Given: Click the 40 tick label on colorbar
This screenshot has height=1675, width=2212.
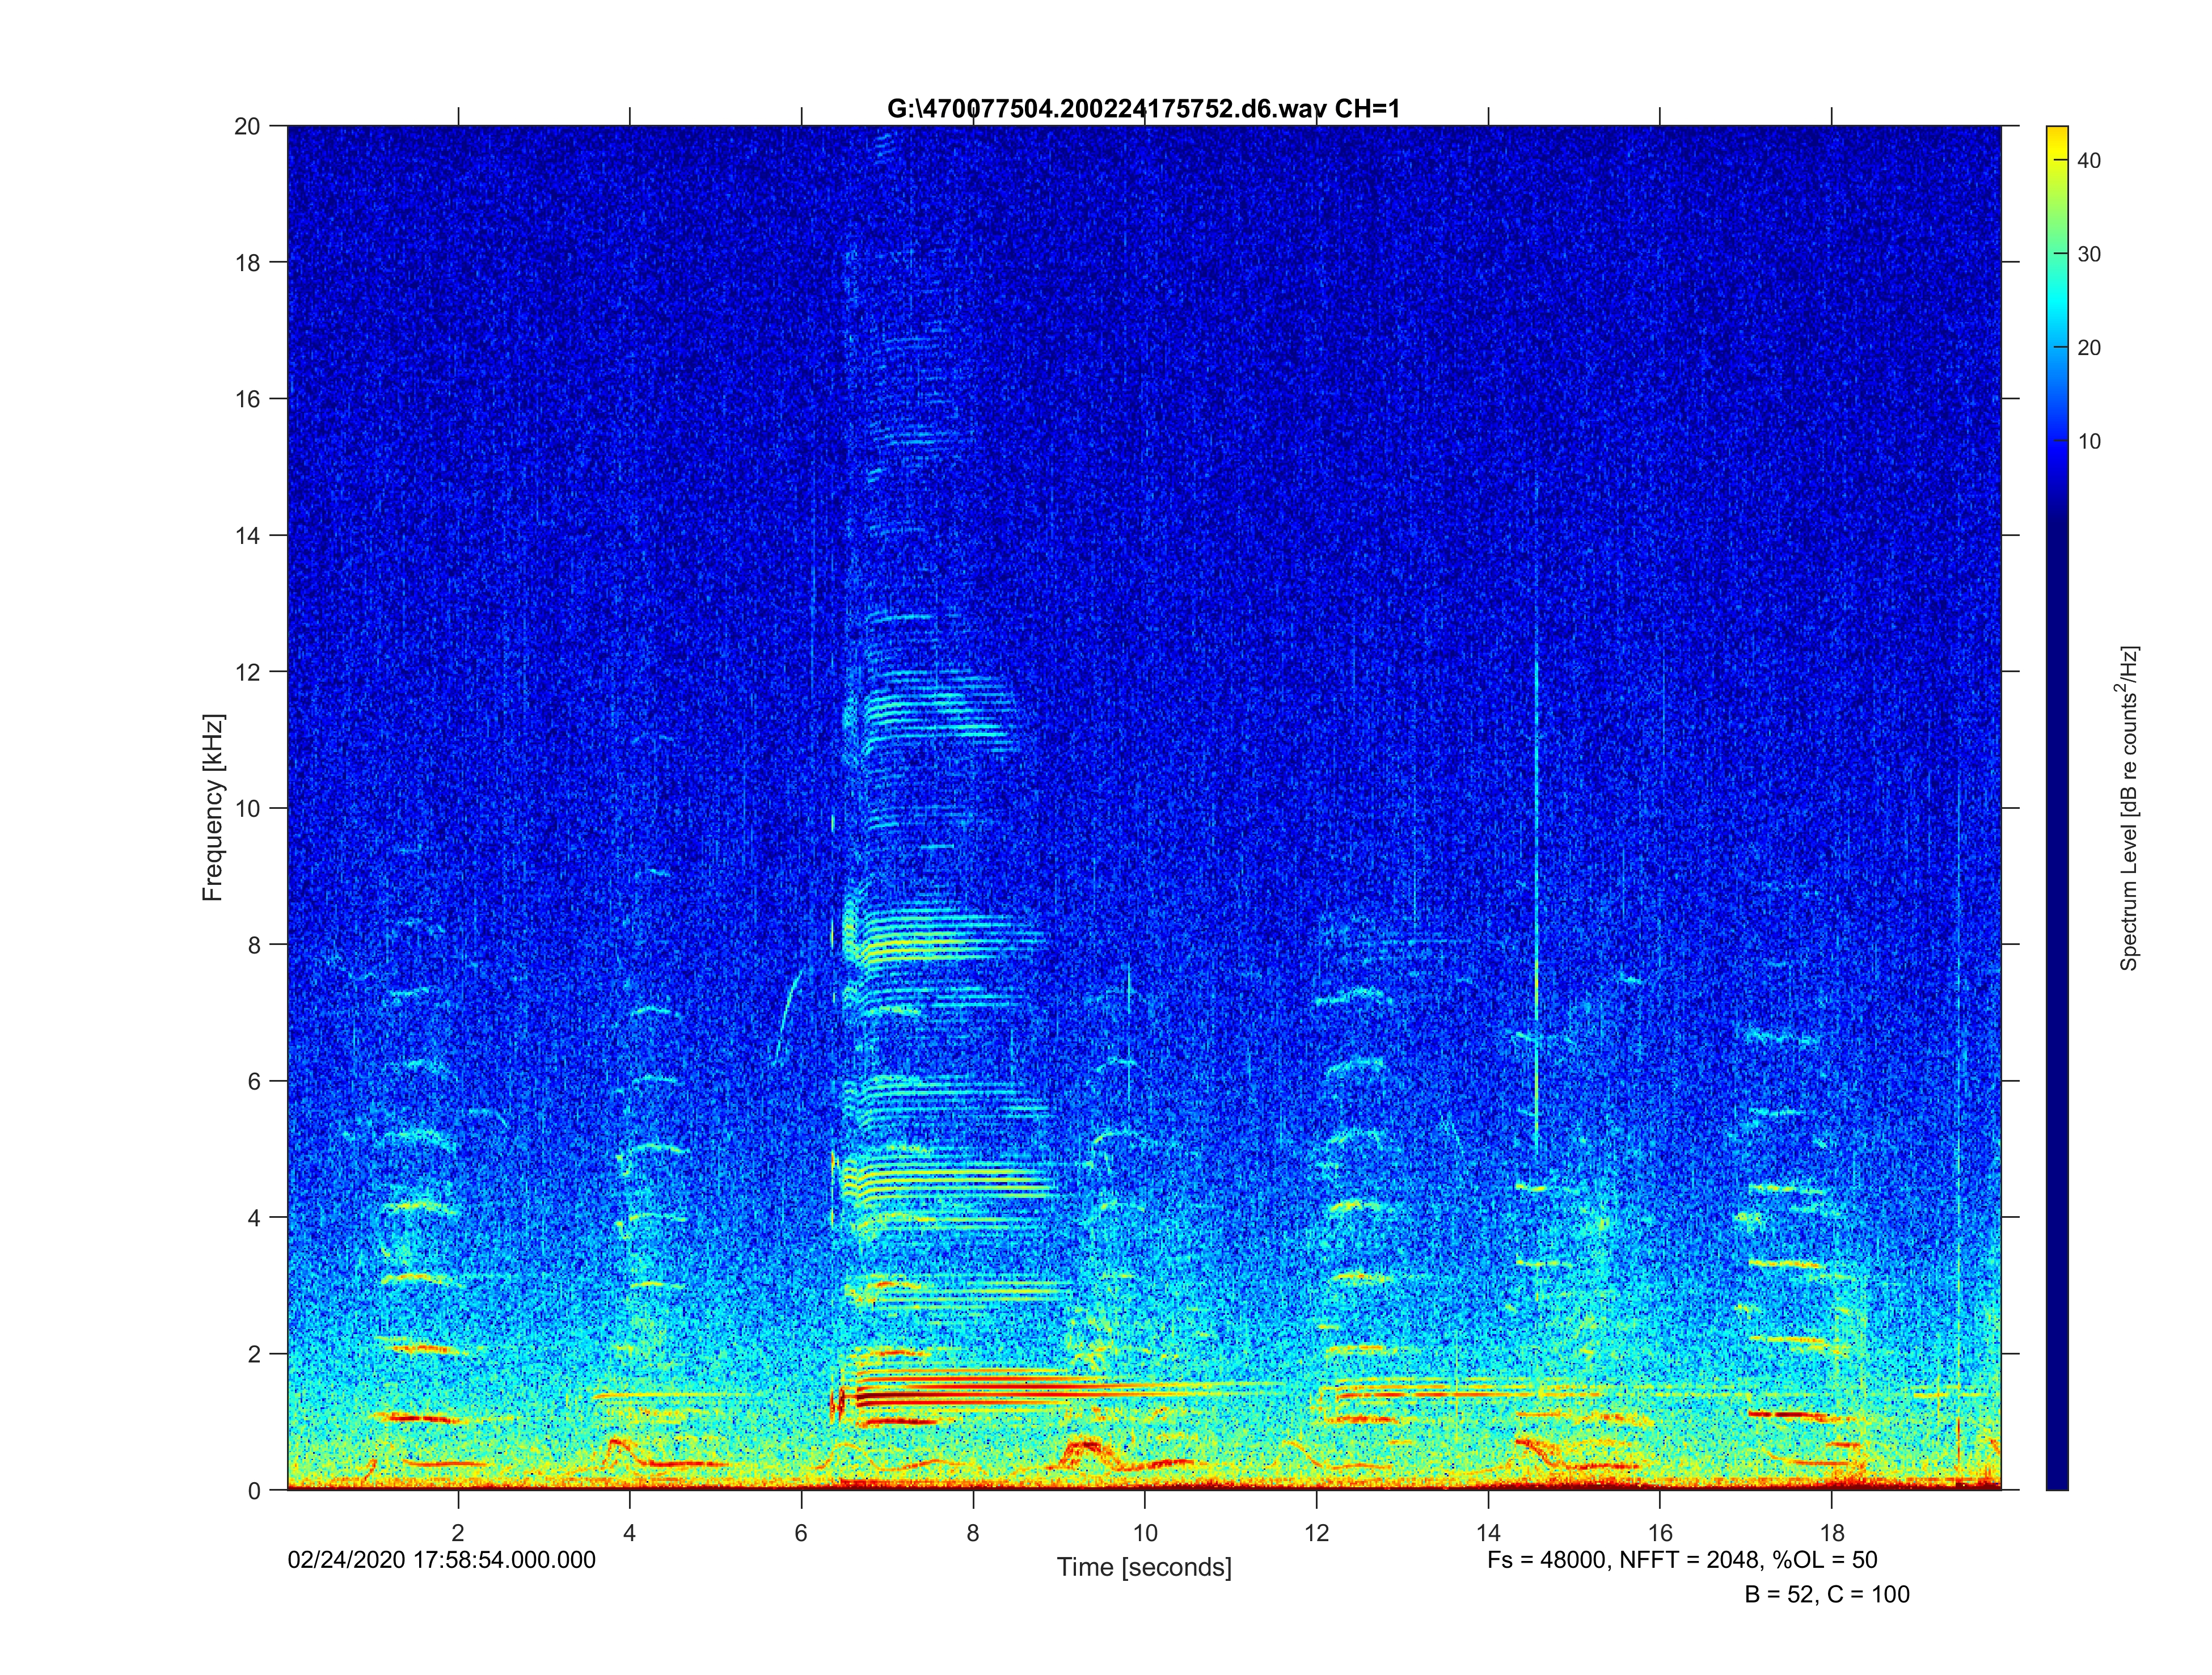Looking at the screenshot, I should (2089, 161).
